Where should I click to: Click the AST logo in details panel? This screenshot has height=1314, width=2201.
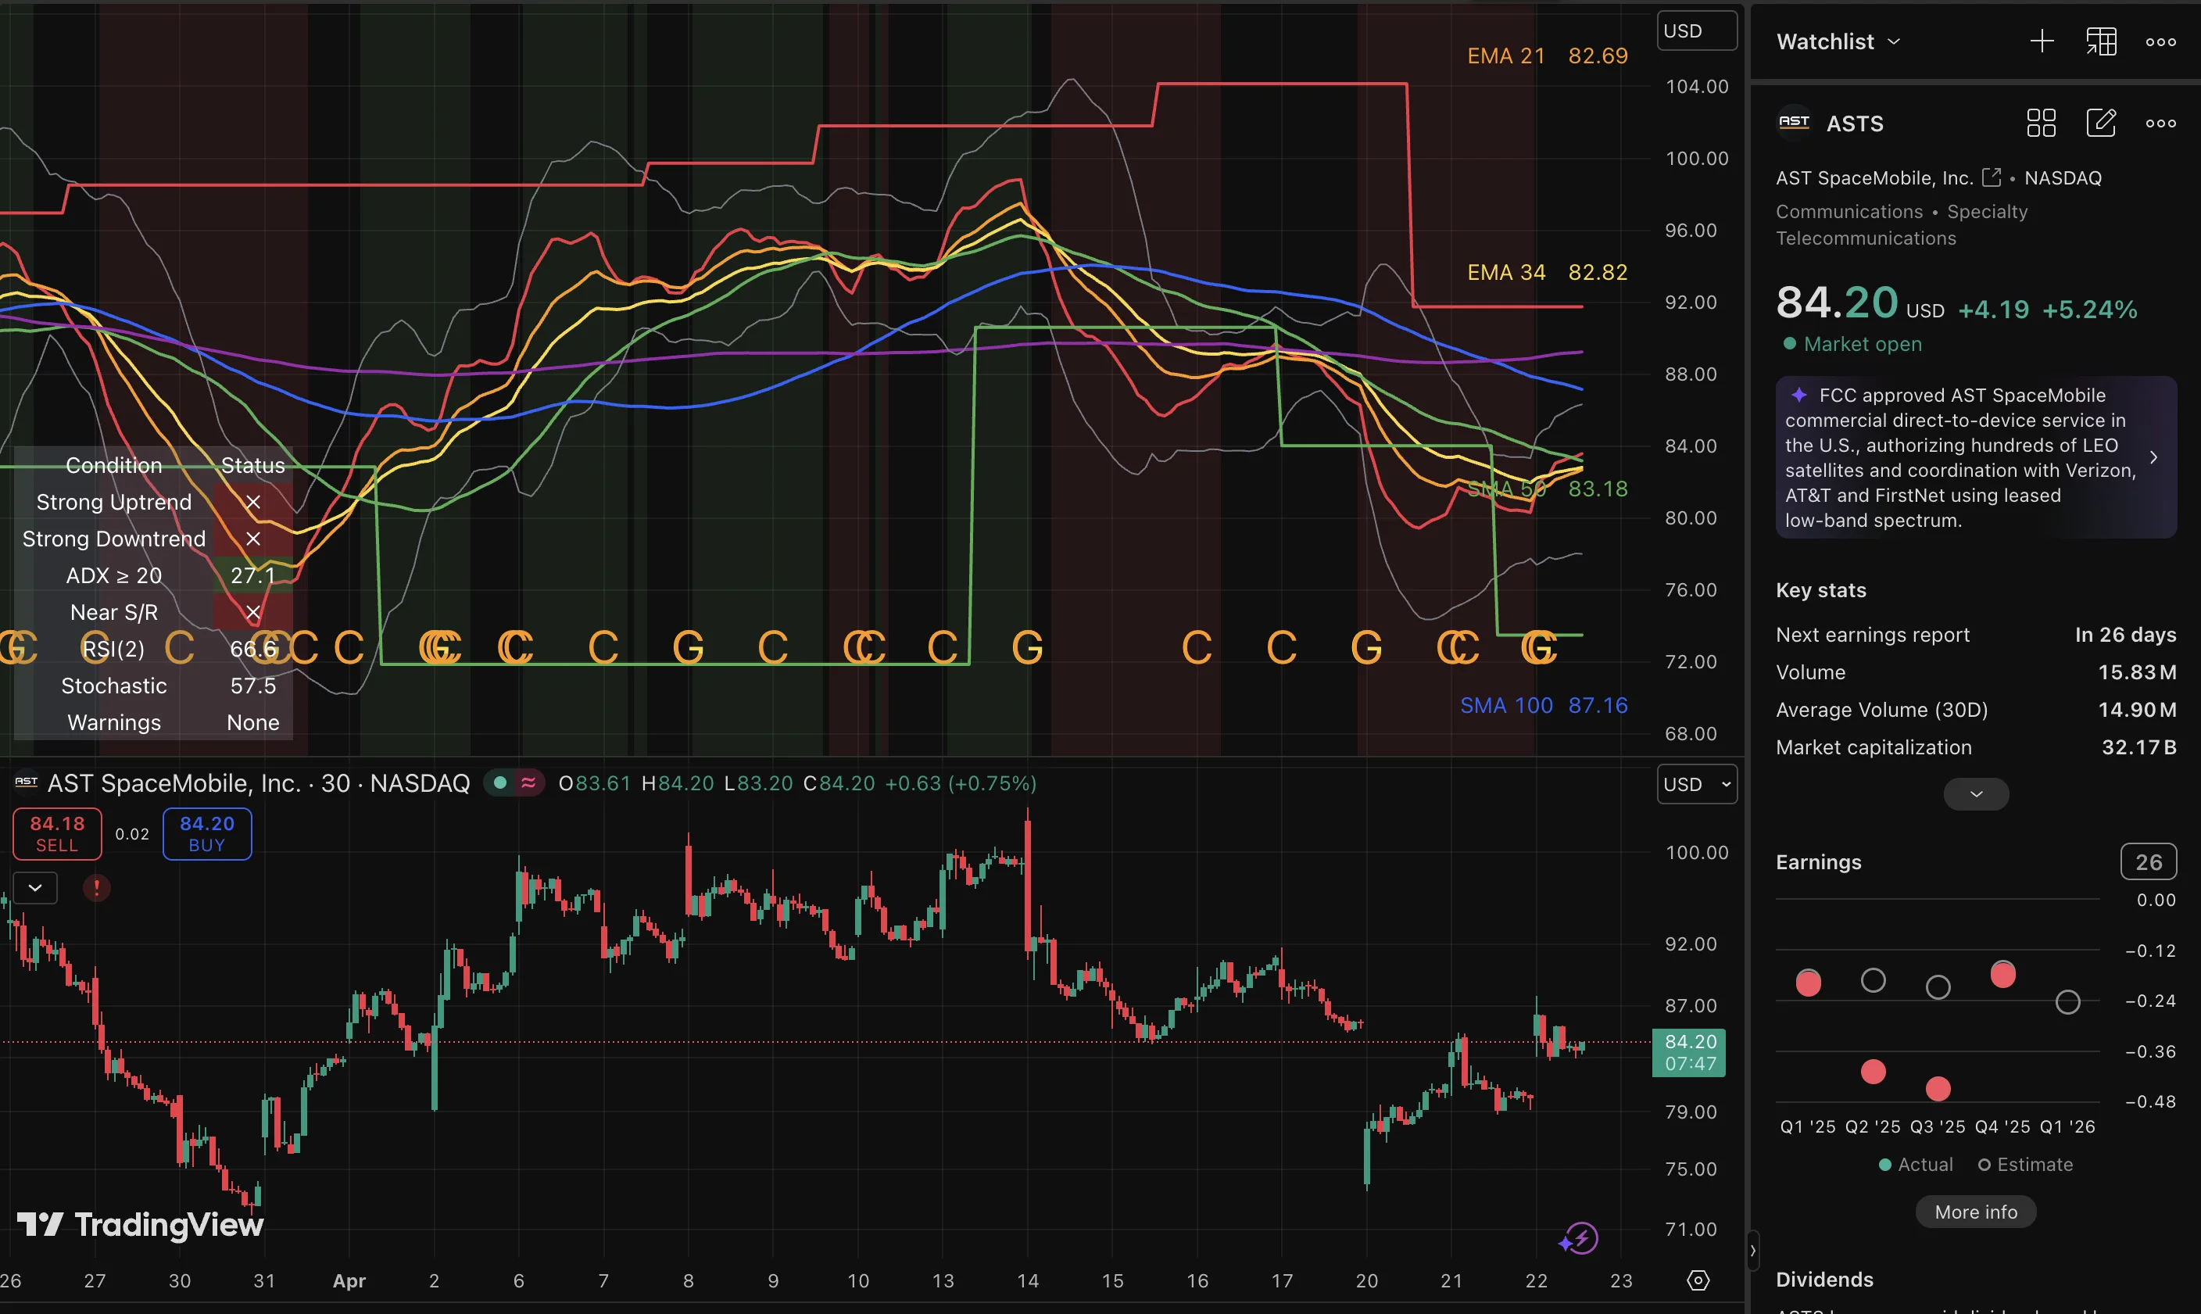coord(1794,122)
